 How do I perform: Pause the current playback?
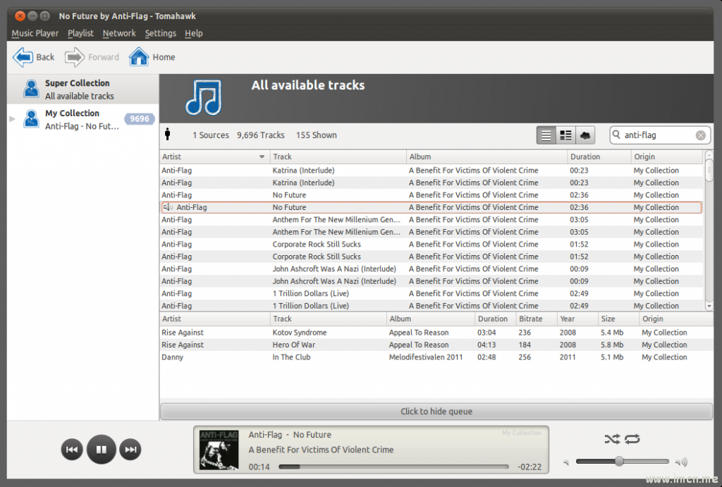pos(102,449)
